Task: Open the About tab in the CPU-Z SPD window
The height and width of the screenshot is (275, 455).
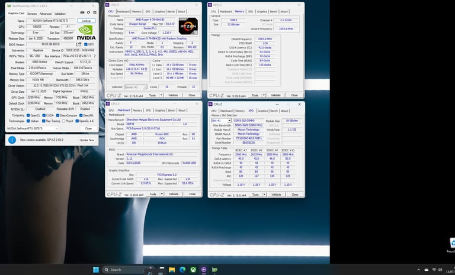Action: pos(284,111)
